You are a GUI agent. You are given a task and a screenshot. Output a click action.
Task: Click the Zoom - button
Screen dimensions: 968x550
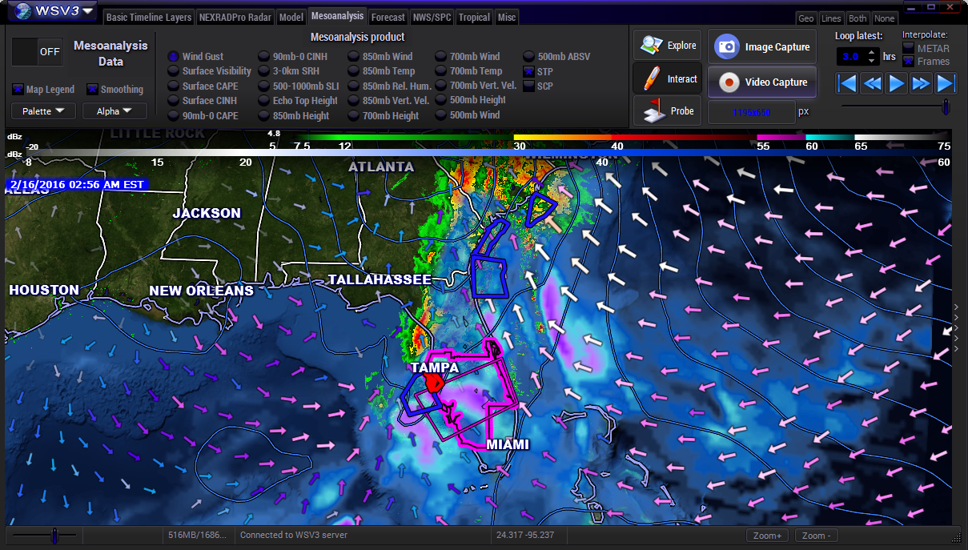(x=816, y=536)
